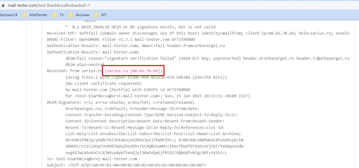Click the red-boxed serius.ru address text
Image resolution: width=359 pixels, height=168 pixels.
pyautogui.click(x=134, y=70)
